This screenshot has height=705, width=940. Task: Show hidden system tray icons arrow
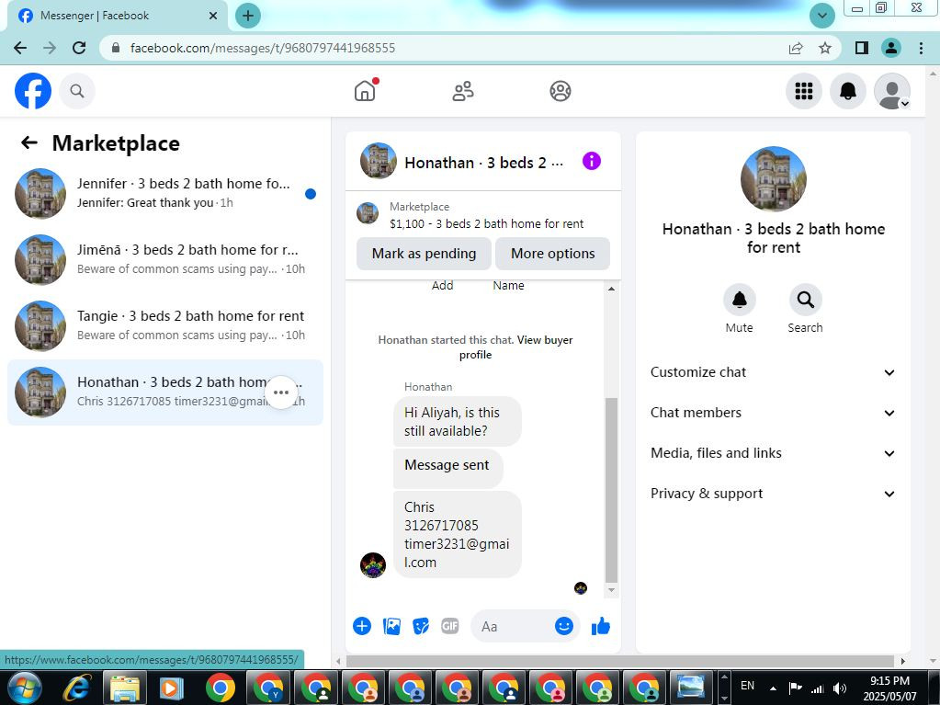[774, 688]
